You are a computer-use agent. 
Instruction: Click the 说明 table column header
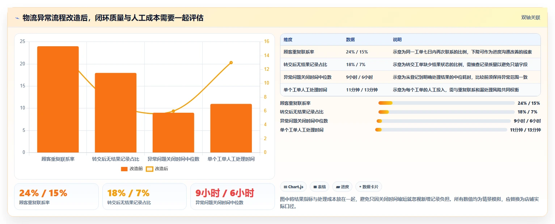397,40
